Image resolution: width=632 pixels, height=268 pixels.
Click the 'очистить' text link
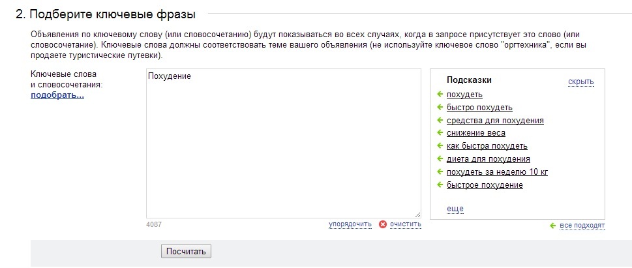pos(405,224)
